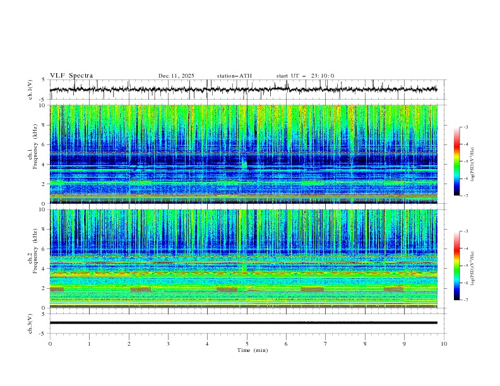The width and height of the screenshot is (500, 386).
Task: Click the 'ch.1(V)' waveform axis label
Action: (30, 90)
